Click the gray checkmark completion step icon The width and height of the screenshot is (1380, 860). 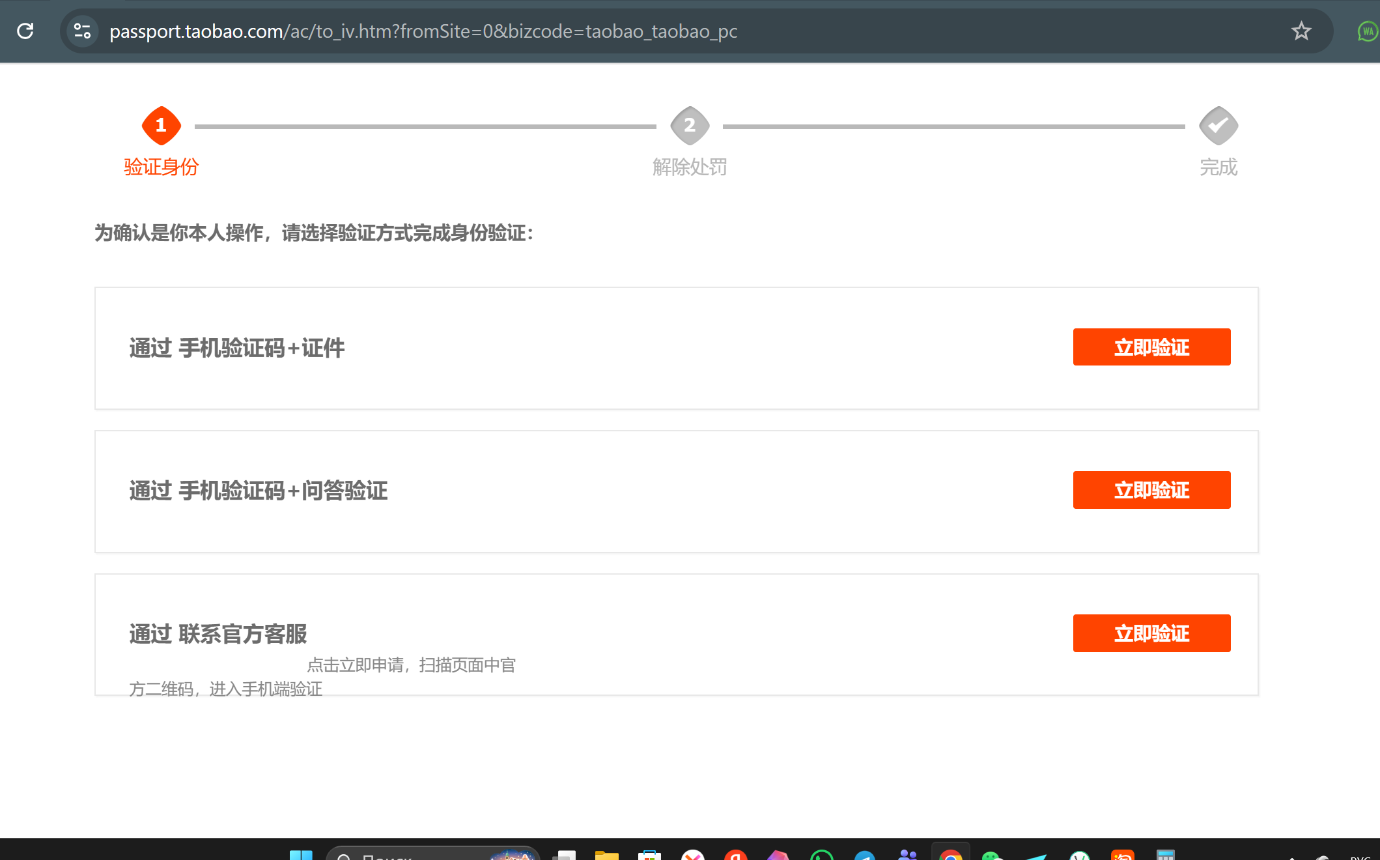click(1218, 125)
